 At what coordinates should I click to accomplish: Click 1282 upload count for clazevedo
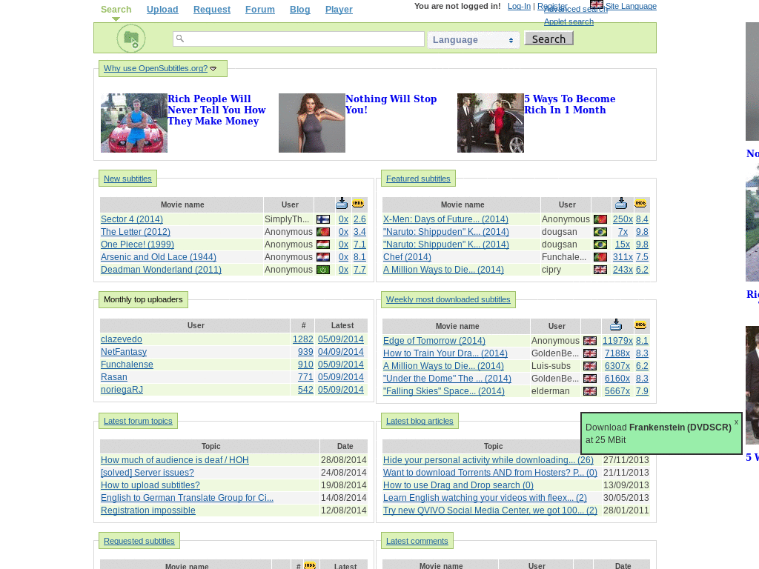pyautogui.click(x=303, y=339)
